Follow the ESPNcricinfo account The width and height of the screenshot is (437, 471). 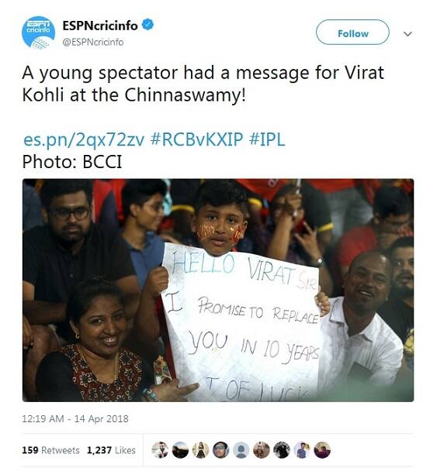point(352,33)
